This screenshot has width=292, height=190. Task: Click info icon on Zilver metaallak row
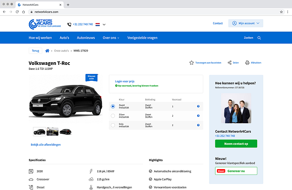198,116
